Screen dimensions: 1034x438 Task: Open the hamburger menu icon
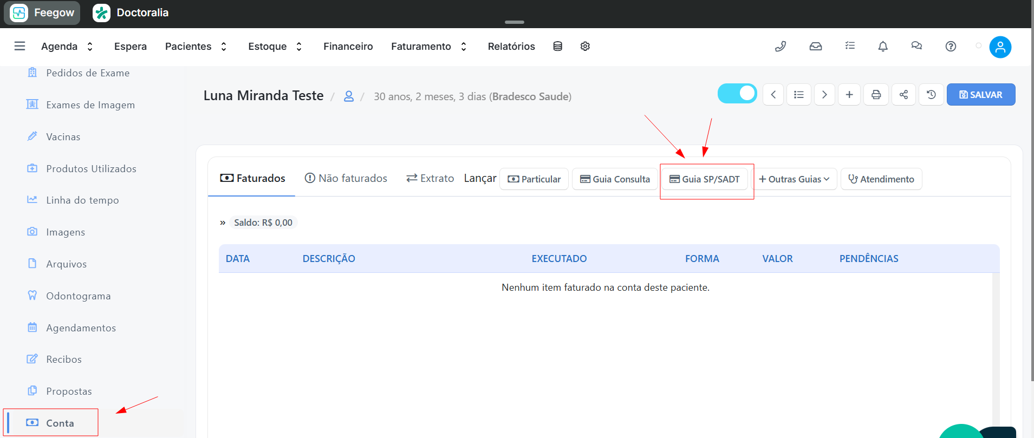tap(19, 46)
